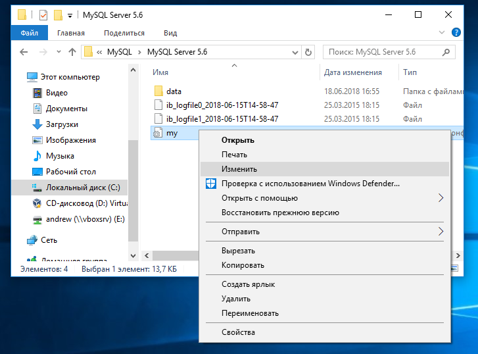
Task: Open Изображения in the navigation pane
Action: pos(64,140)
